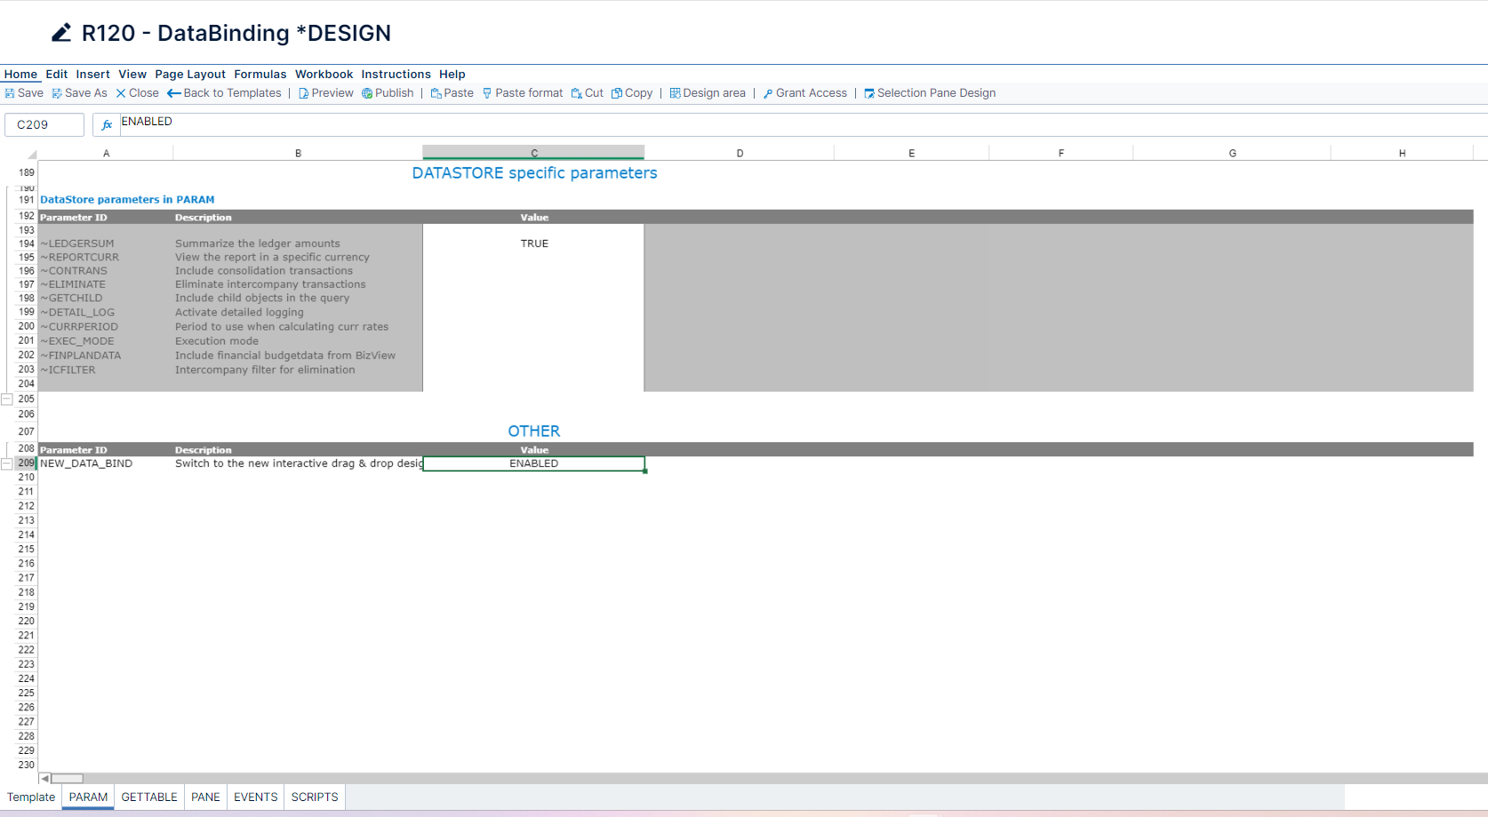
Task: Click the NEW_DATA_BIND parameter cell
Action: (x=106, y=464)
